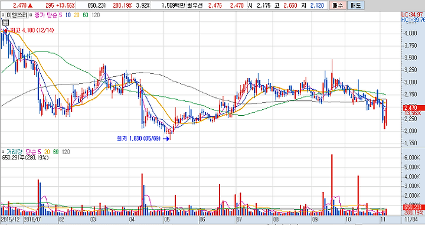Click the 1,569백만 trading value

[173, 5]
